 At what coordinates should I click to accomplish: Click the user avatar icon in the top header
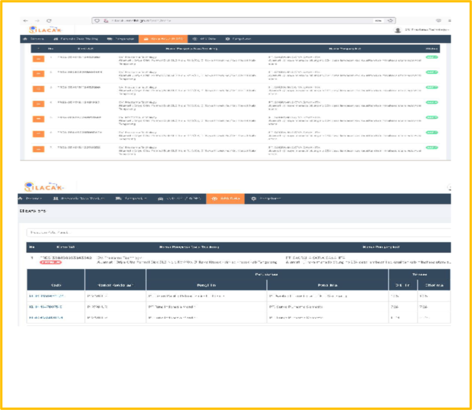398,30
